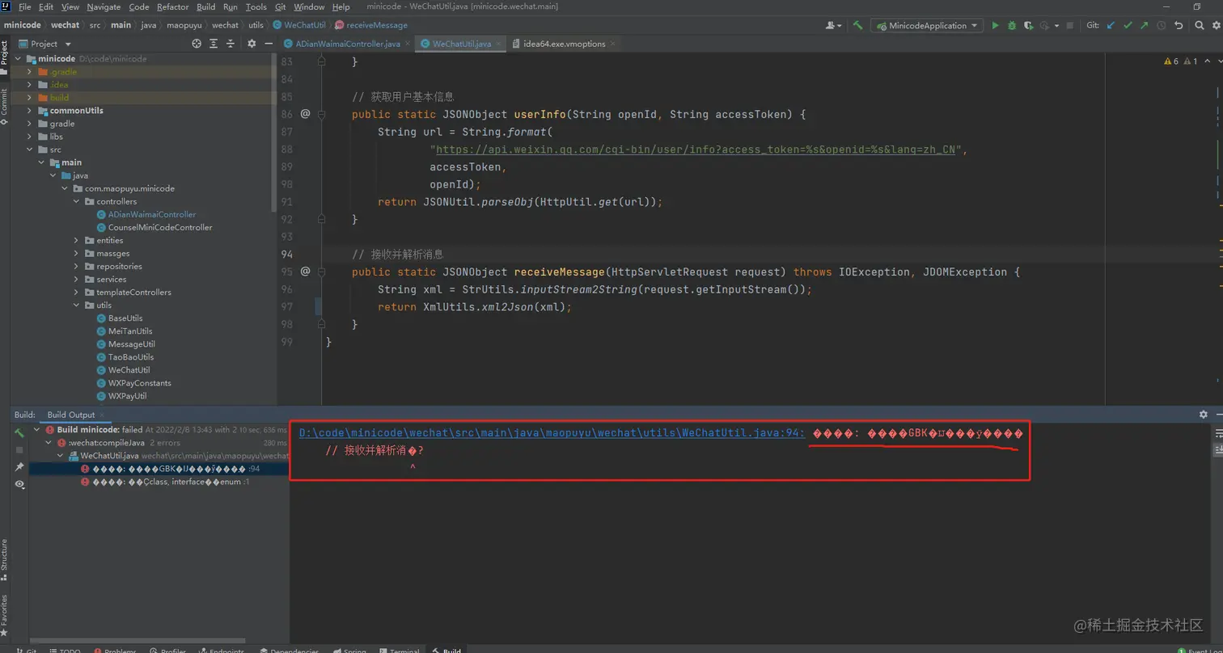Open WeChatUtil.java:94 error file link

tap(552, 433)
